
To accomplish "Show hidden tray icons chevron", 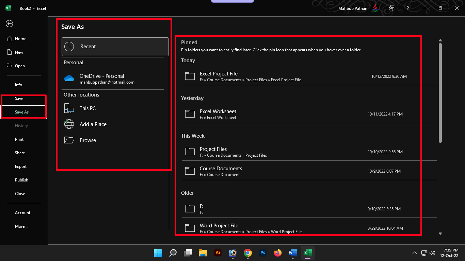I will pos(414,253).
